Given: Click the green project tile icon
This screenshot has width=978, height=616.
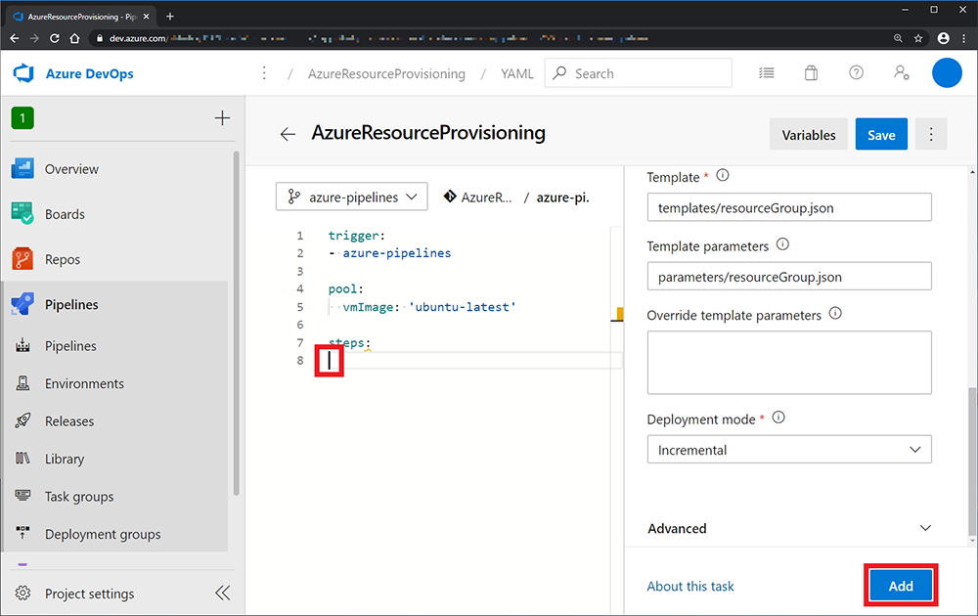Looking at the screenshot, I should 22,118.
